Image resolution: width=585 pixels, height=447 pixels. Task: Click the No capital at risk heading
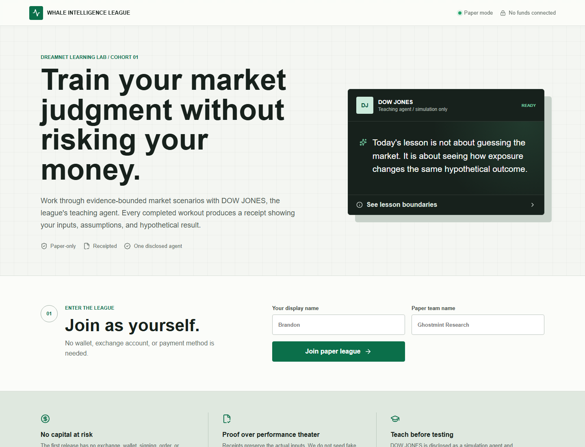[67, 434]
